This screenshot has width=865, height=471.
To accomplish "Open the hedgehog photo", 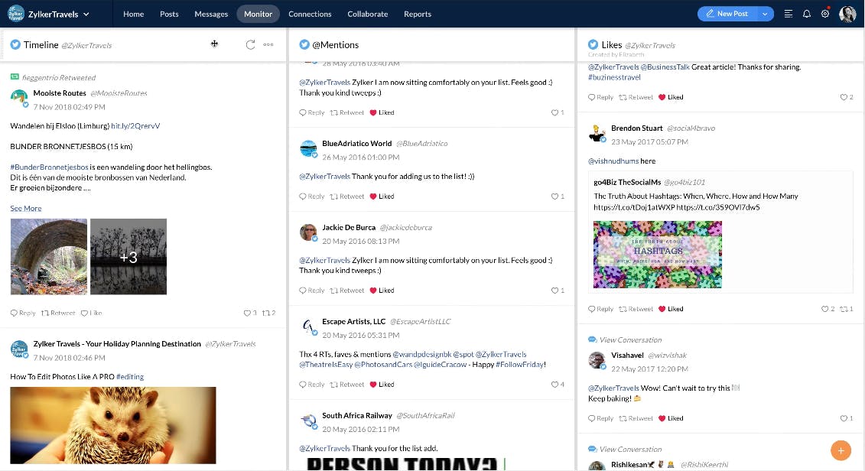I will coord(113,425).
